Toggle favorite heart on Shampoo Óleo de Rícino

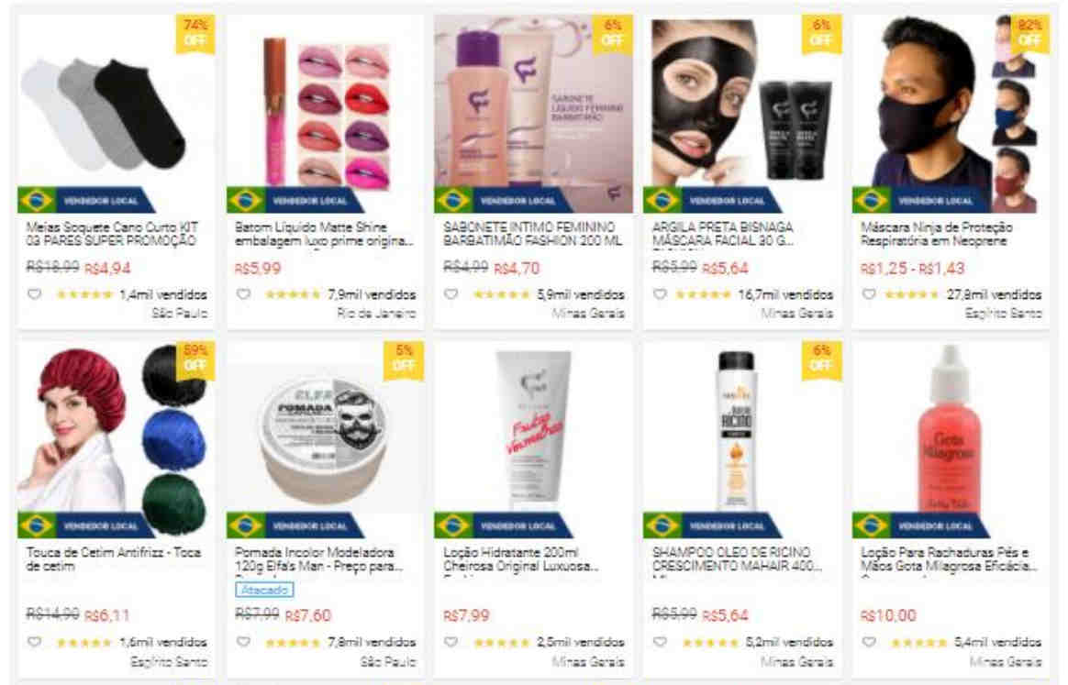click(x=660, y=641)
